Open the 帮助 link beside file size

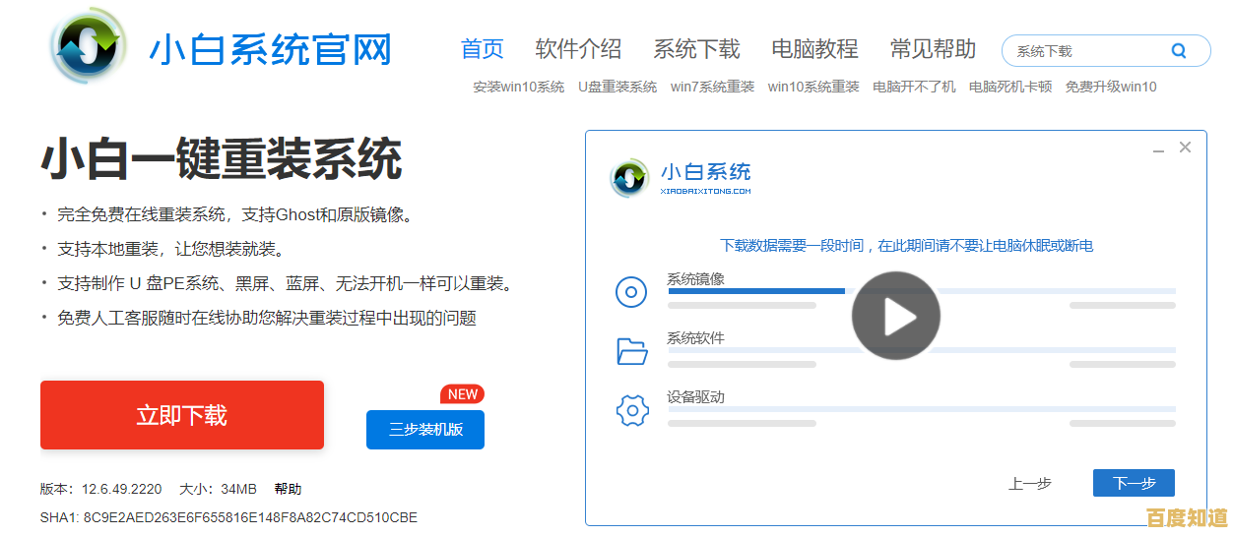288,489
